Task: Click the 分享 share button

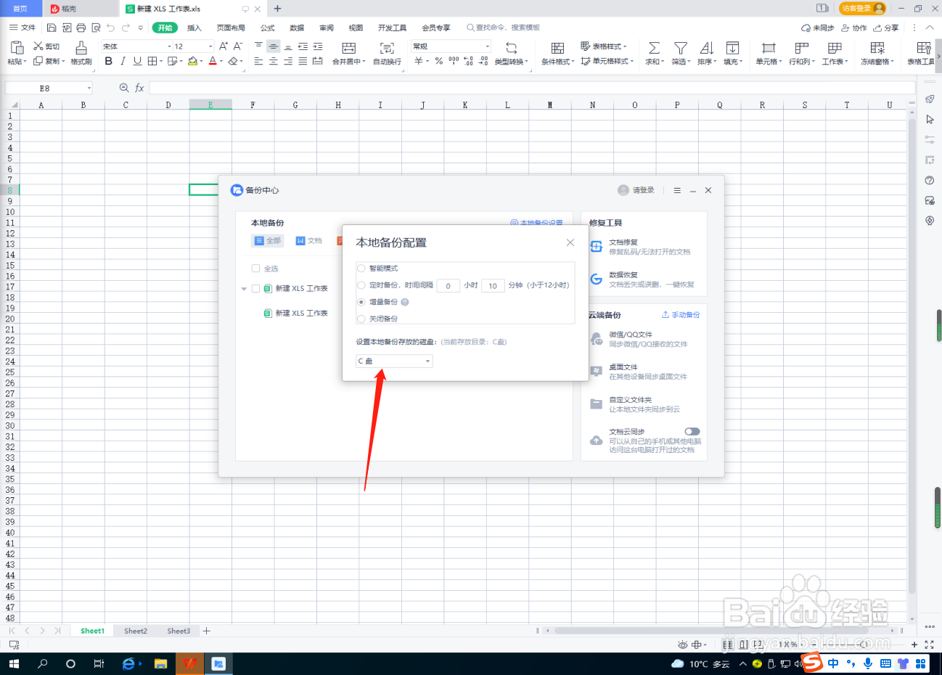Action: click(x=885, y=28)
